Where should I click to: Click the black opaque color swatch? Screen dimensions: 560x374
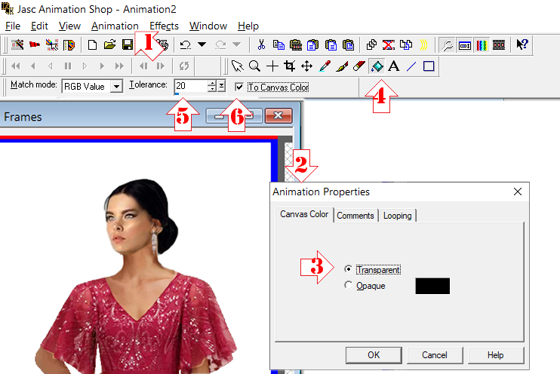(432, 286)
